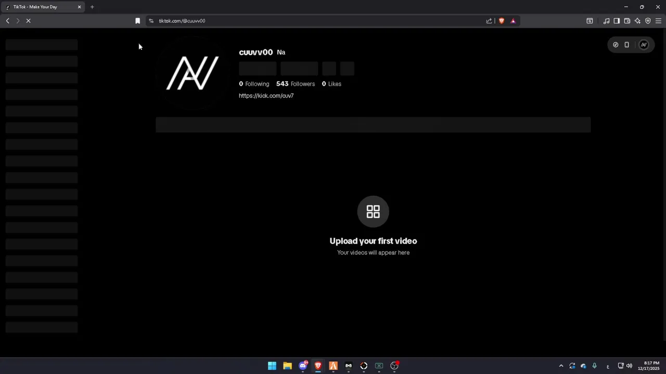Viewport: 666px width, 374px height.
Task: Open the Brave Wallet icon
Action: tap(627, 21)
